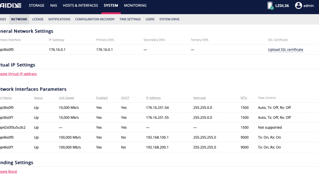The height and width of the screenshot is (180, 319).
Task: Sort by Enabled column header
Action: pyautogui.click(x=102, y=98)
